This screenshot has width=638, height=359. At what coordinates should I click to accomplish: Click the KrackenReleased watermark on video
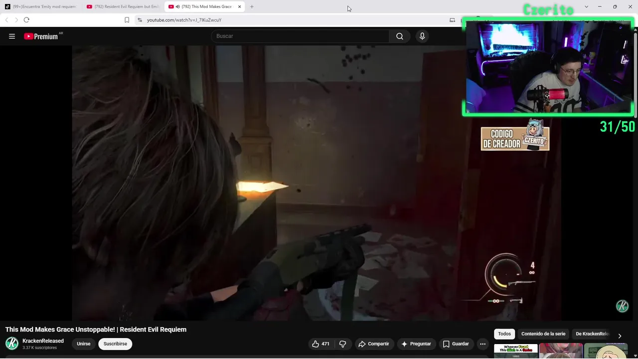(x=622, y=306)
